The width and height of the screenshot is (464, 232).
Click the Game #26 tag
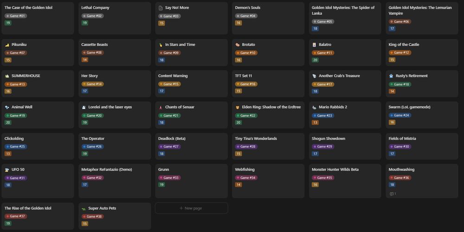coord(93,147)
